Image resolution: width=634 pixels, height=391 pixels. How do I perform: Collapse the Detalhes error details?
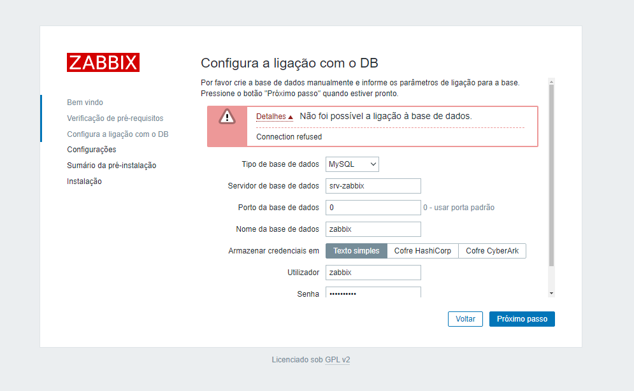274,117
